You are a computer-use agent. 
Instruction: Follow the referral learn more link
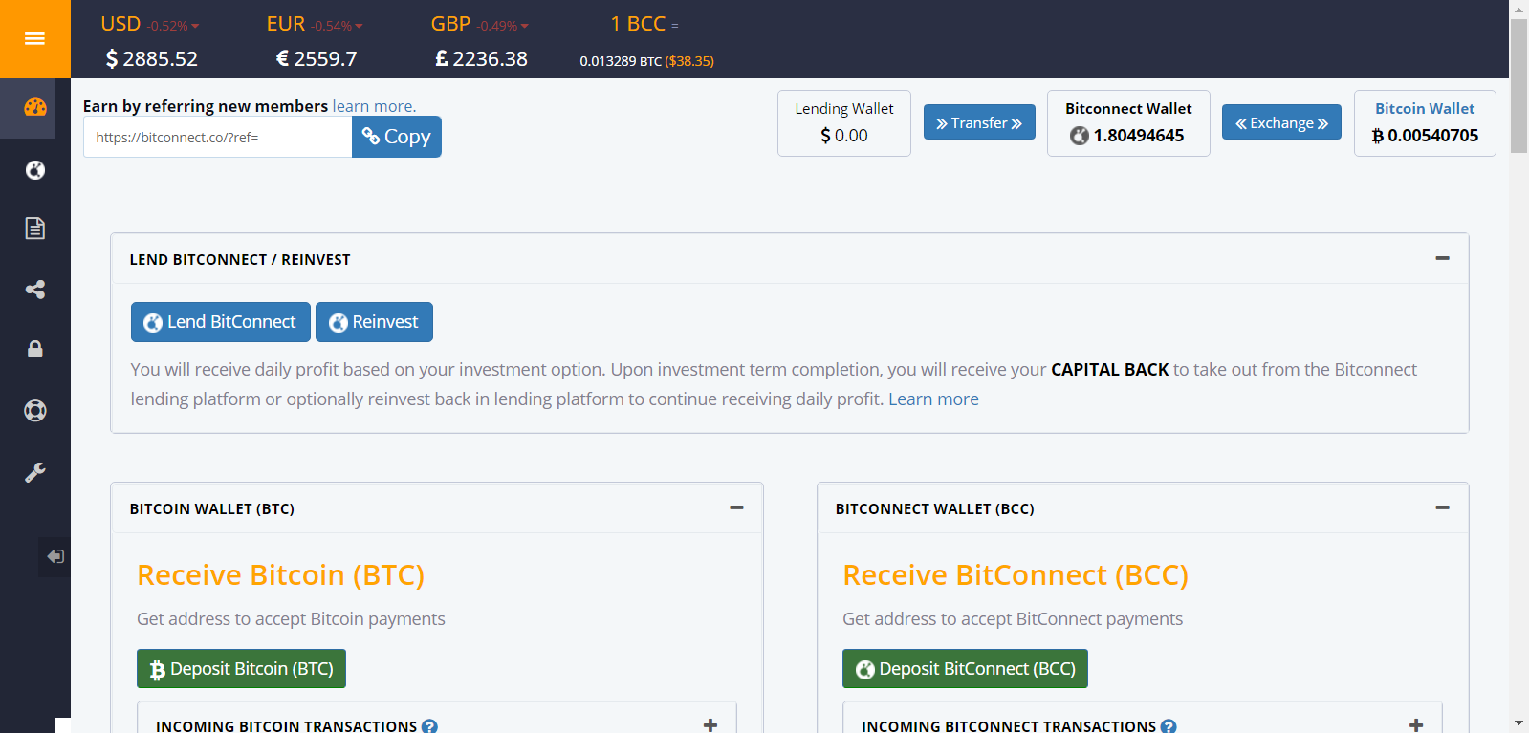[x=374, y=106]
